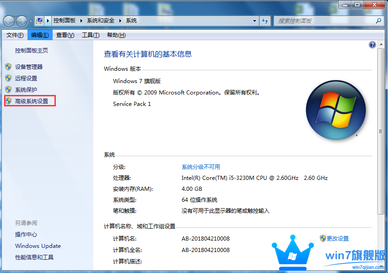Screen dimensions: 388x273
Task: Select 控制面板 in the address breadcrumb
Action: point(65,21)
